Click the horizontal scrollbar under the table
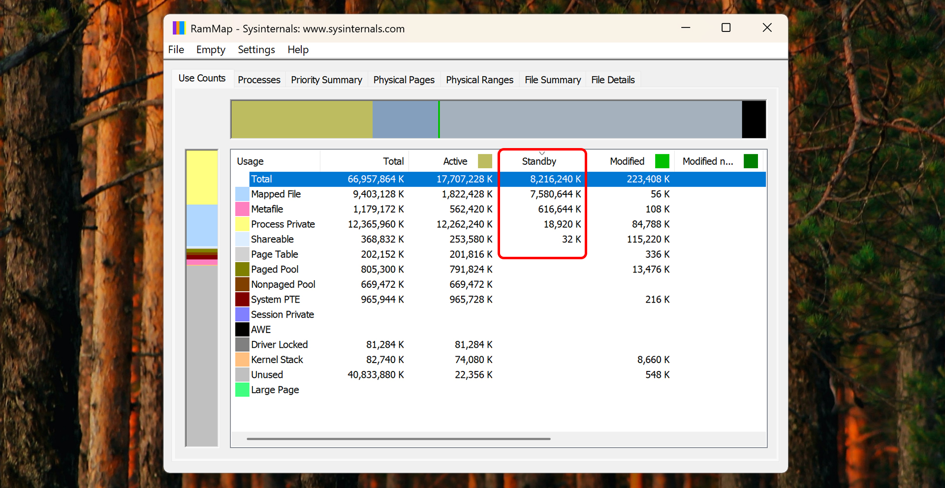 pos(398,439)
